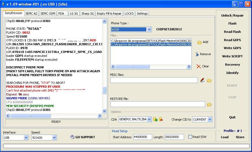
Task: Click the Quit button
Action: click(x=232, y=117)
